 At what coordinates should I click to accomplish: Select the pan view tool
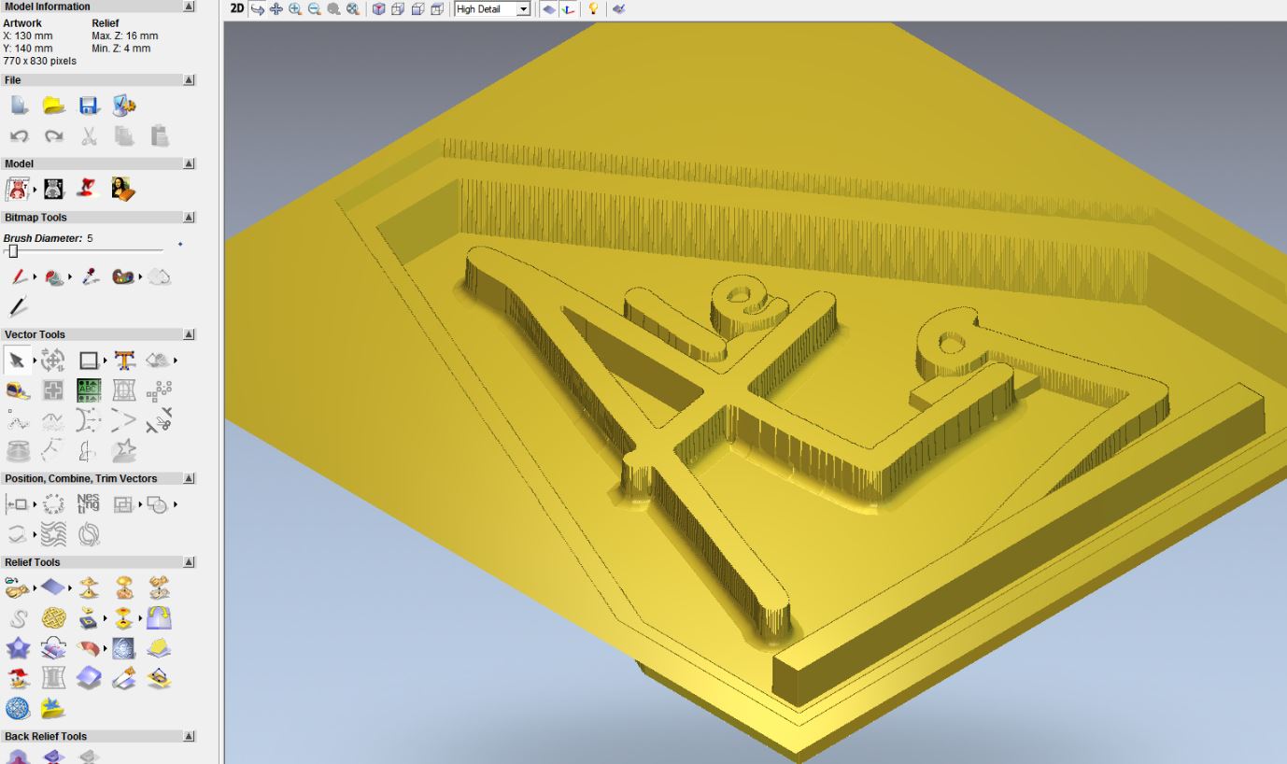pos(276,9)
